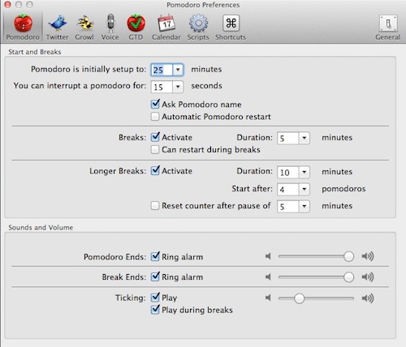Click the Reset counter pause 5 field
Image resolution: width=406 pixels, height=347 pixels.
pos(288,207)
